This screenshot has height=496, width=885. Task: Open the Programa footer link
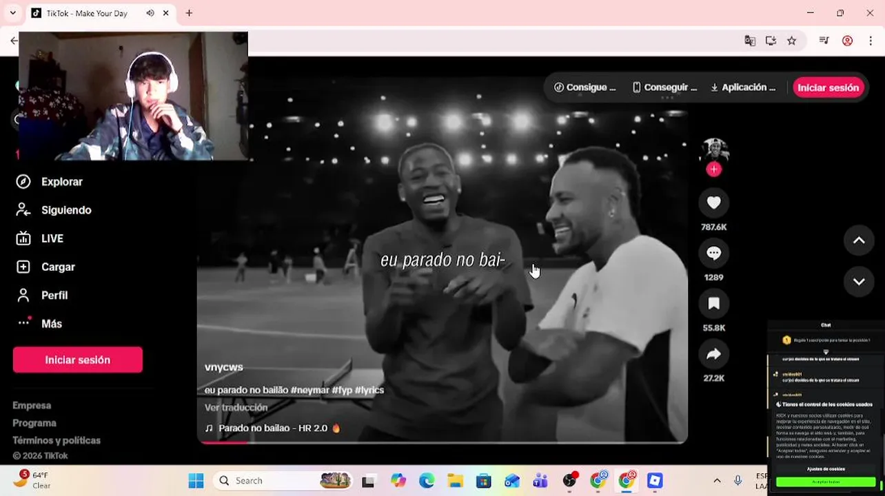coord(34,423)
